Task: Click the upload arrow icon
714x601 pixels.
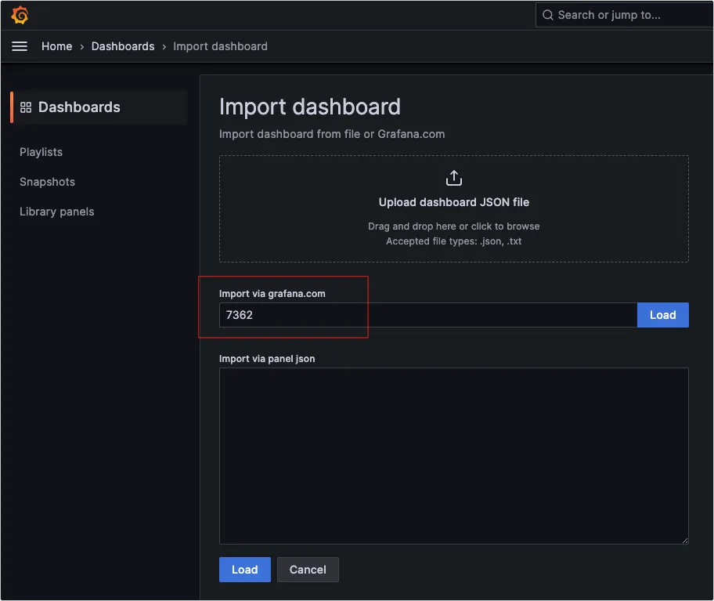Action: point(454,178)
